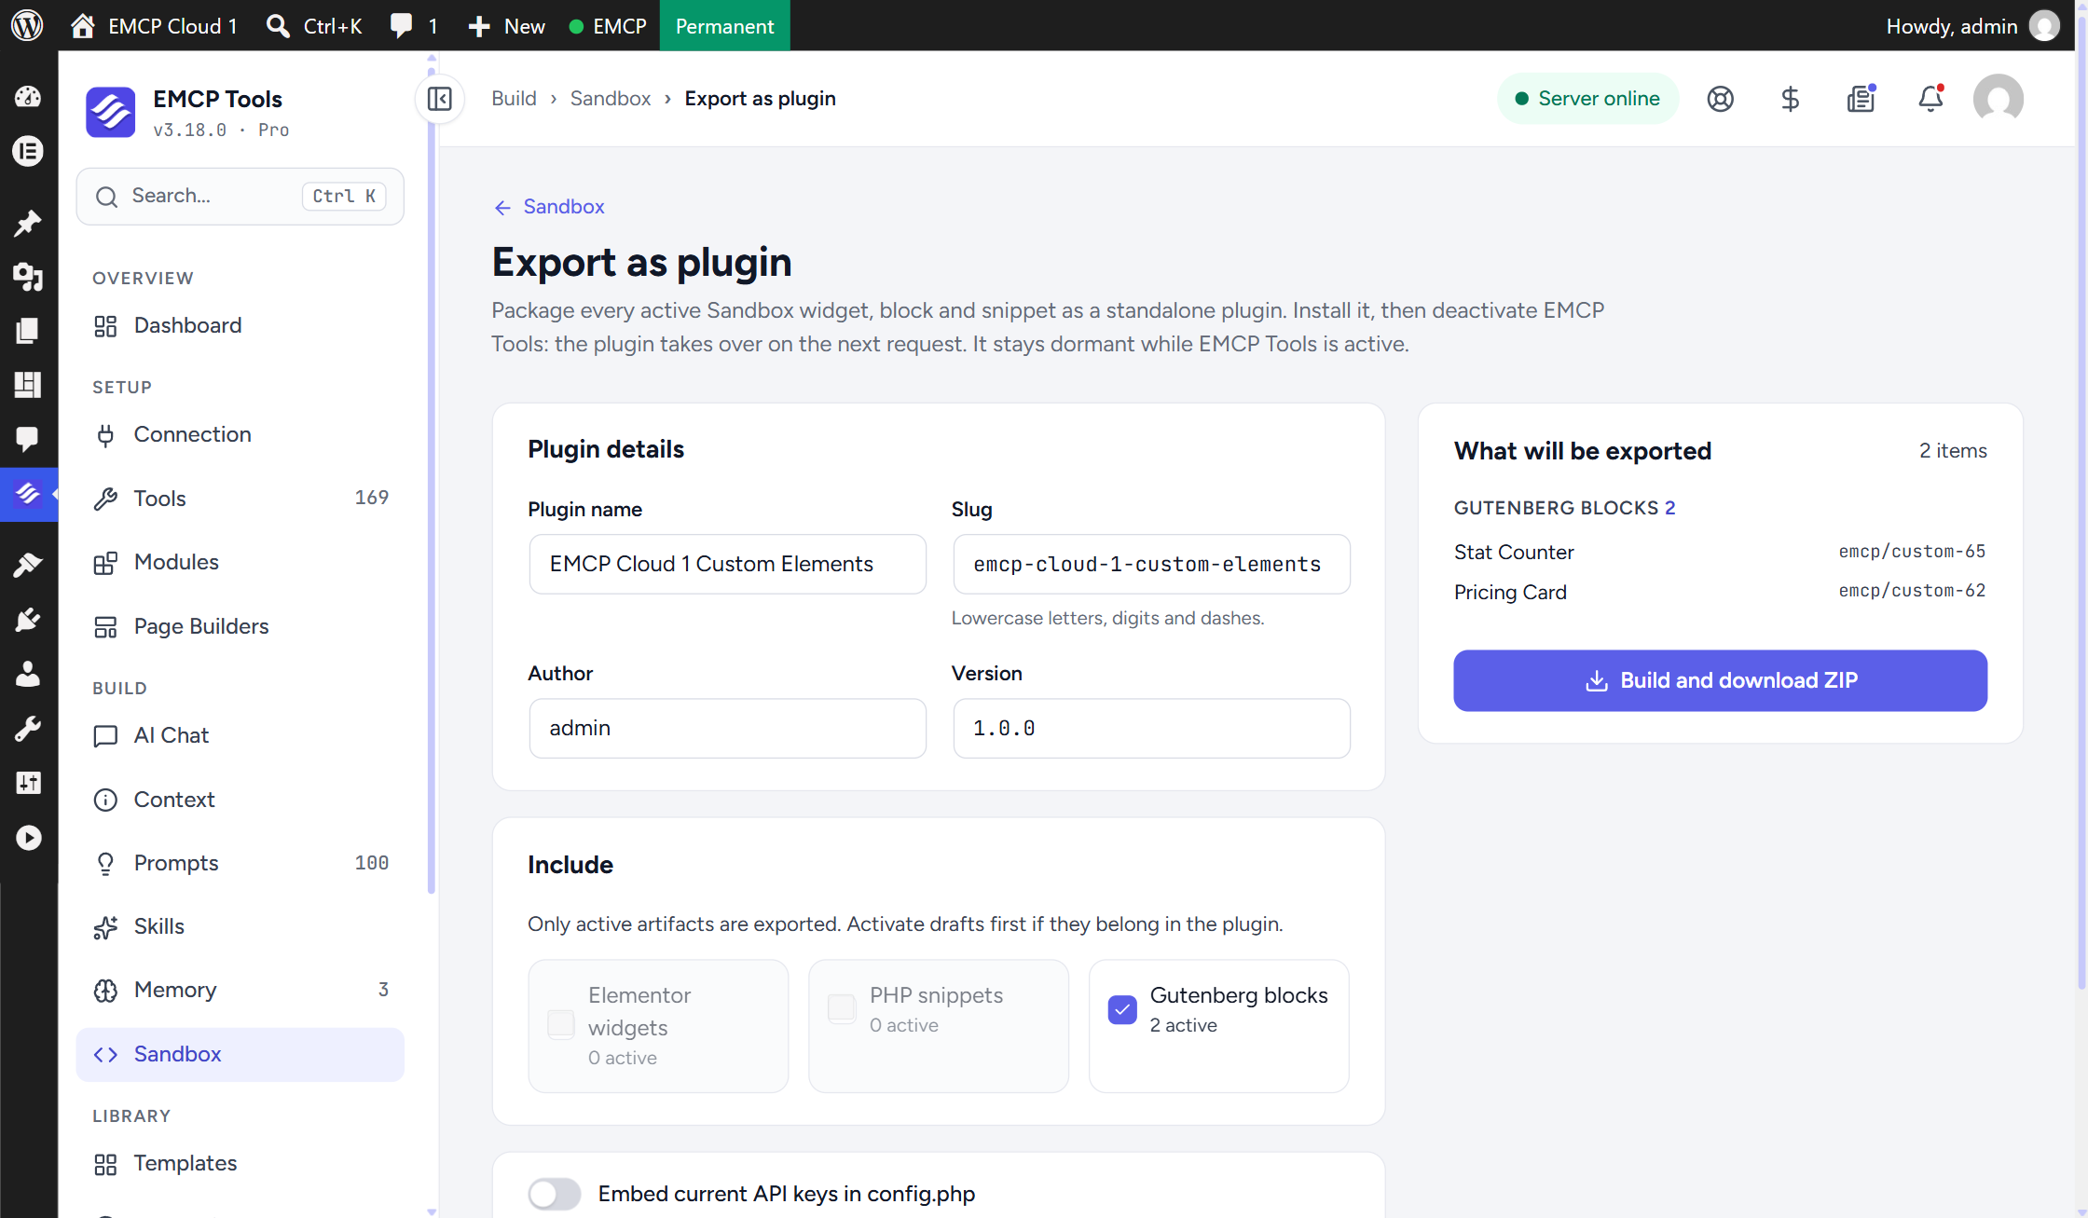Open Users icon in WP sidebar
The width and height of the screenshot is (2088, 1218).
tap(28, 674)
